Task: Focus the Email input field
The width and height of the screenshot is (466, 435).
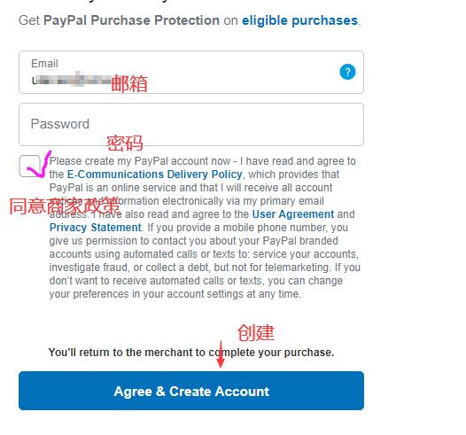Action: (x=191, y=72)
